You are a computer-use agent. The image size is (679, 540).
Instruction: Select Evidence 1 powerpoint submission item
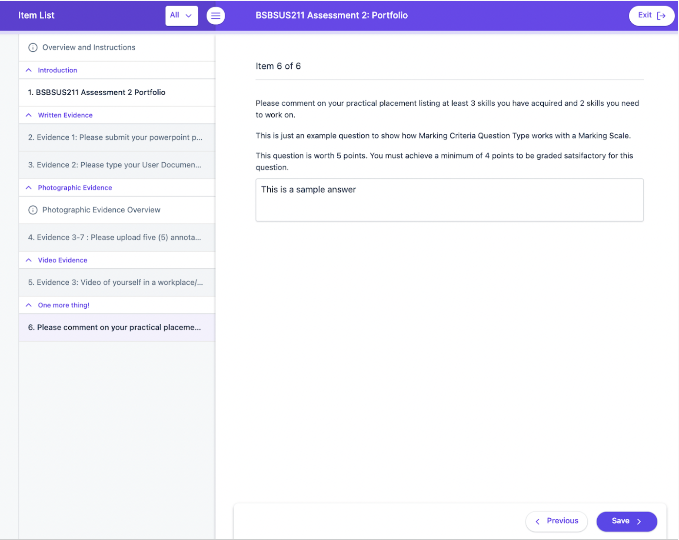coord(117,137)
